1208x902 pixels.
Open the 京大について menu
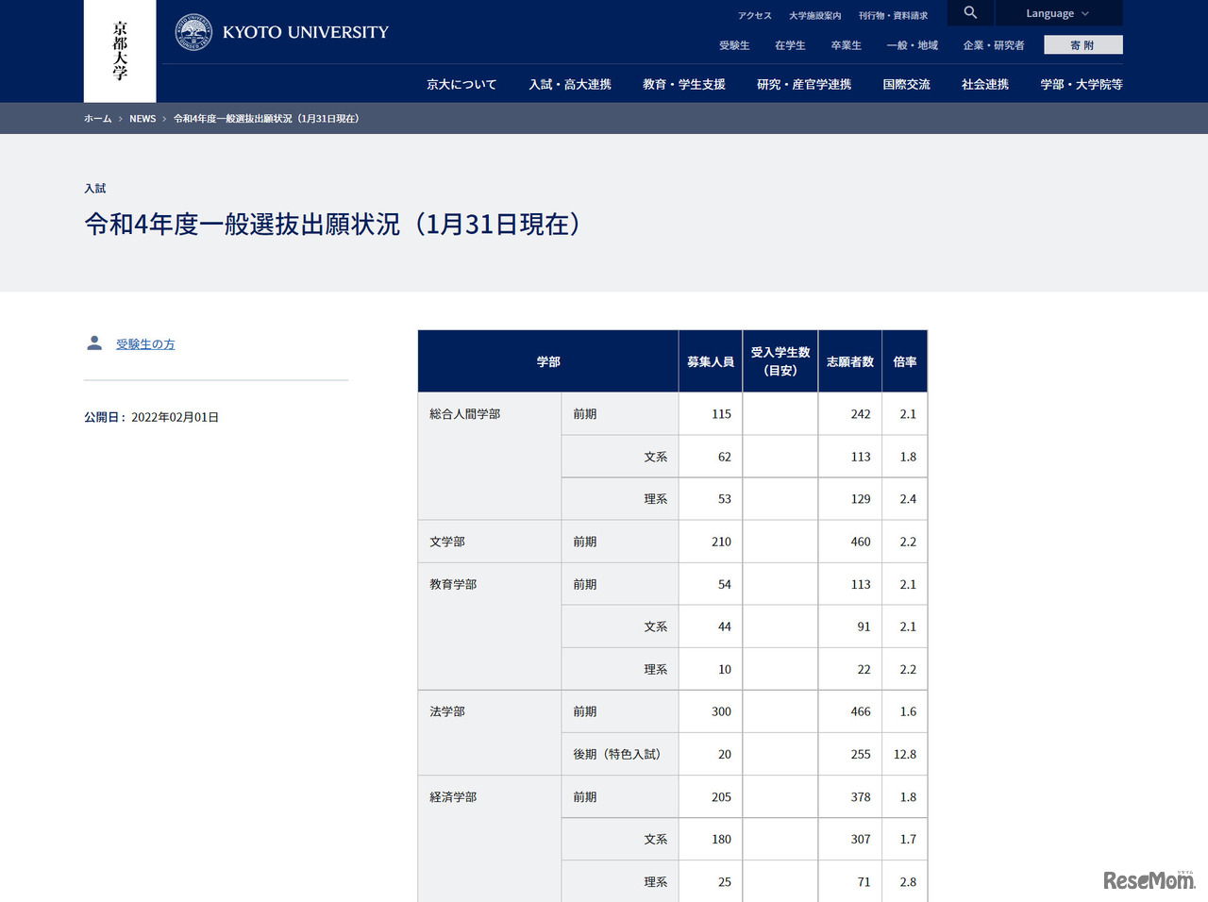tap(461, 85)
